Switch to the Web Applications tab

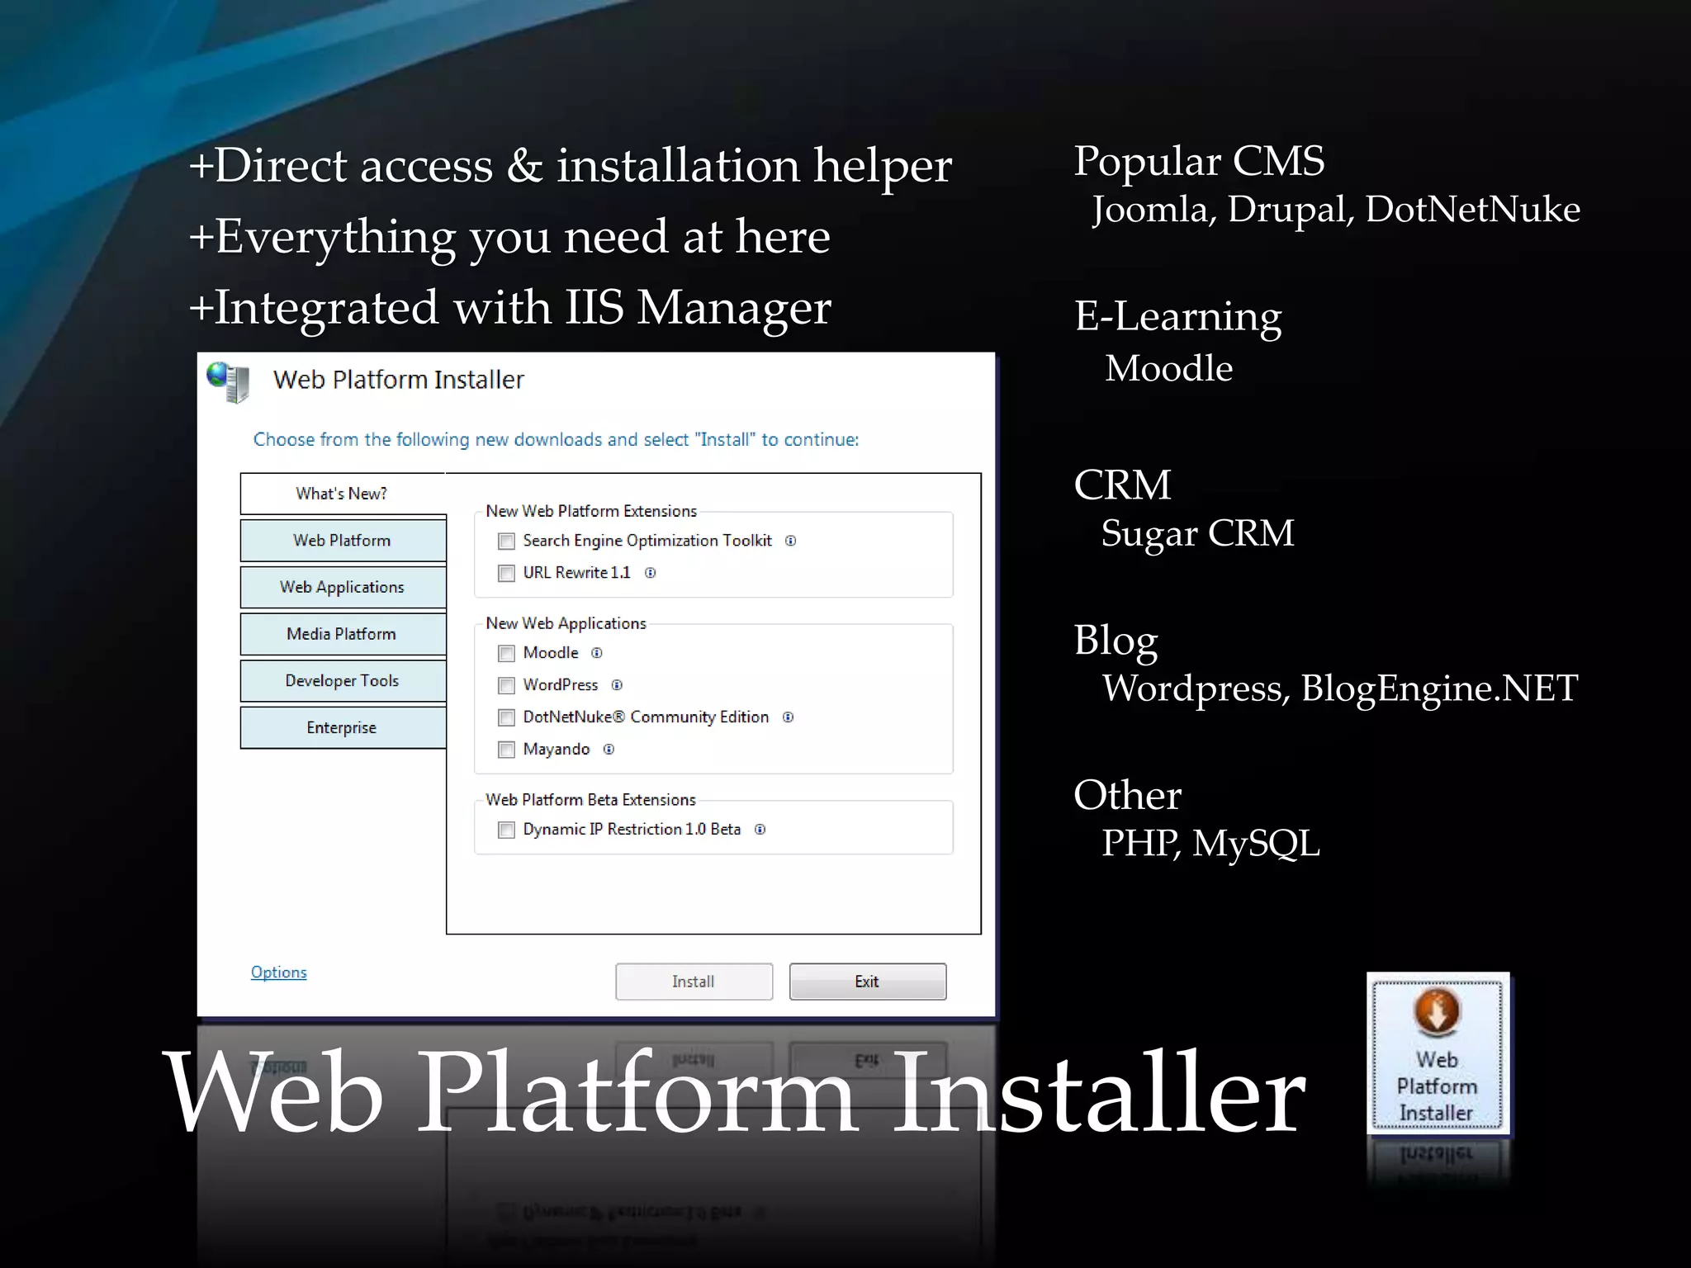(342, 587)
